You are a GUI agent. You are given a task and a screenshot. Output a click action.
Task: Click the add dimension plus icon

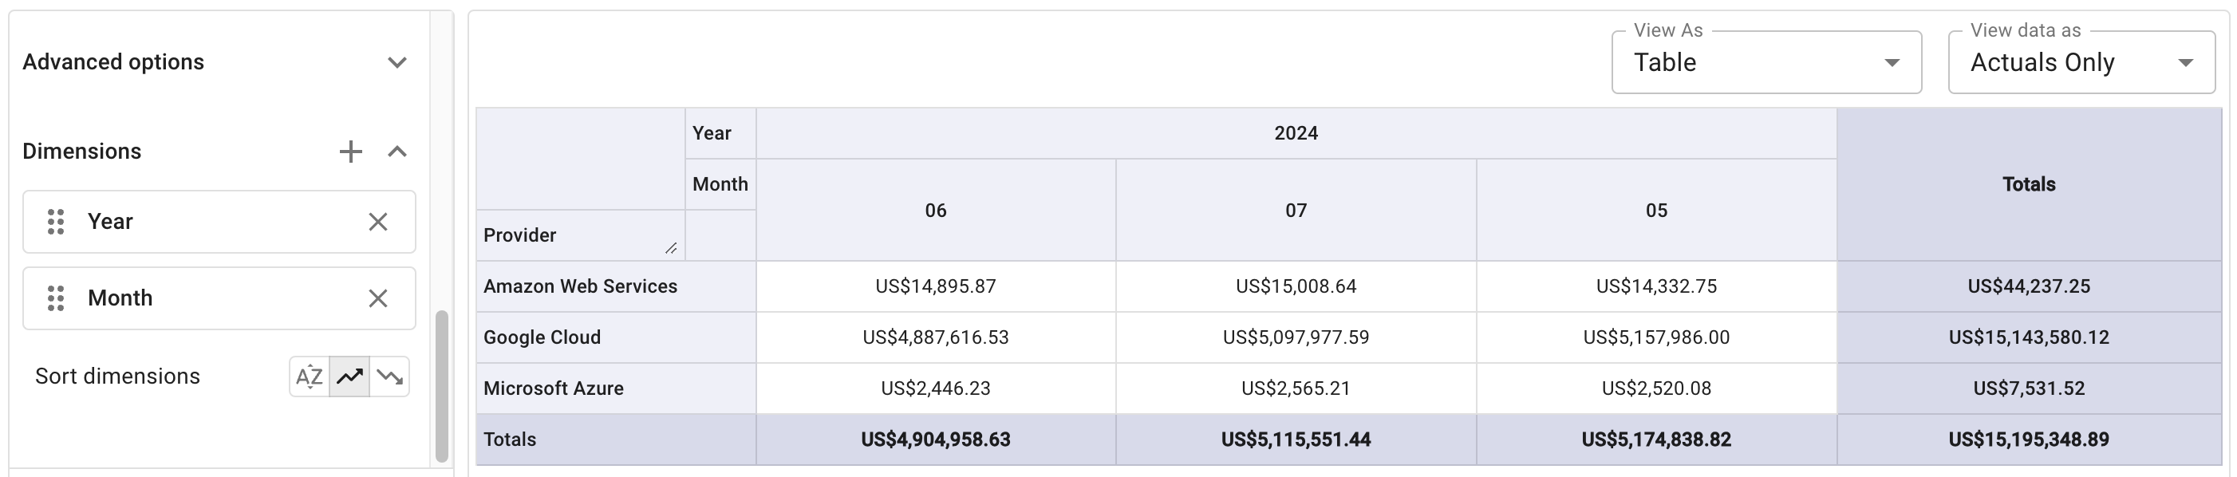[x=350, y=152]
